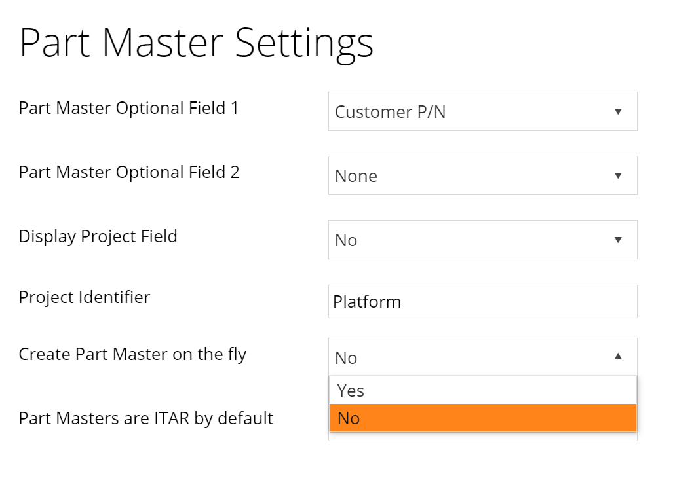Click the arrow beside the None value
The height and width of the screenshot is (491, 692).
pos(618,175)
